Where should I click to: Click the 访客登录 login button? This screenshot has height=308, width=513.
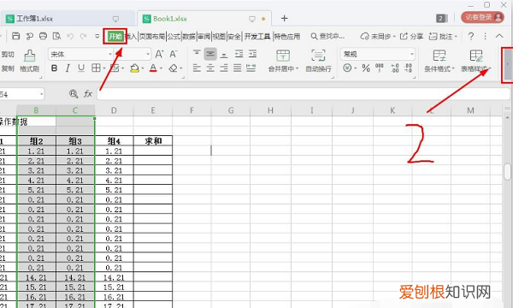(482, 17)
